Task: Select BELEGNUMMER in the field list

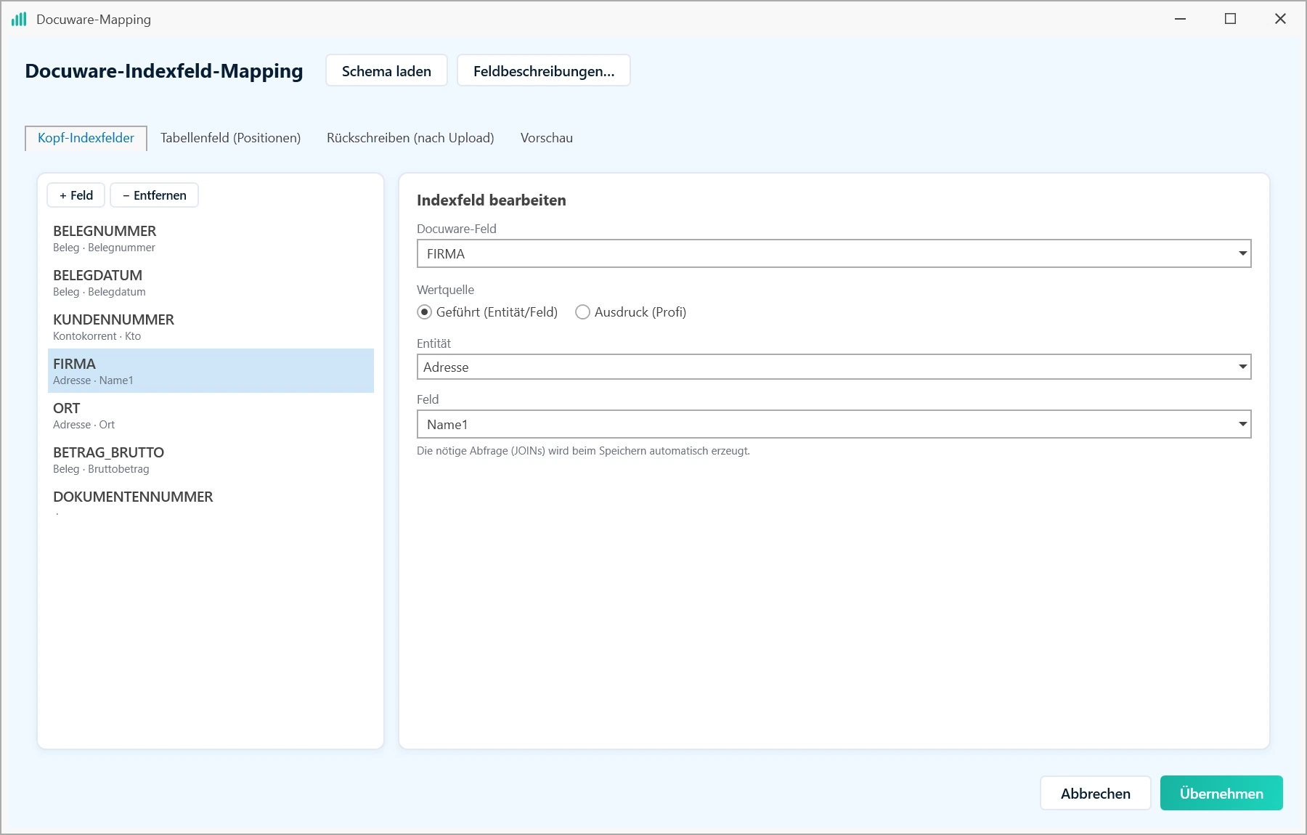Action: (x=211, y=238)
